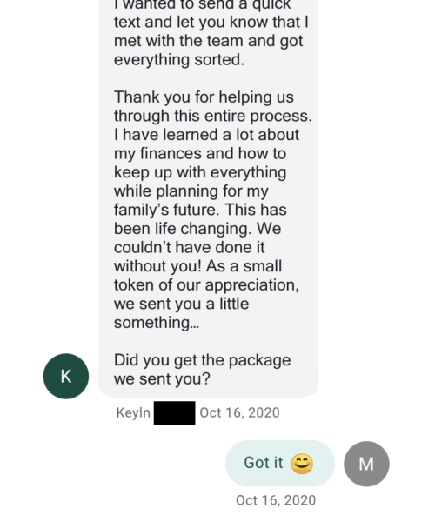This screenshot has width=435, height=522.
Task: Click the 'token of our appreciation,' line
Action: pyautogui.click(x=207, y=285)
